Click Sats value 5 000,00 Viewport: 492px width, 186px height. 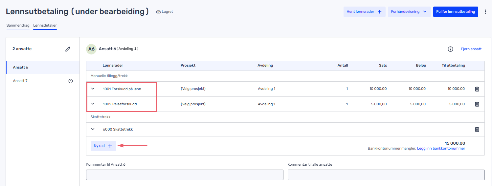point(379,104)
